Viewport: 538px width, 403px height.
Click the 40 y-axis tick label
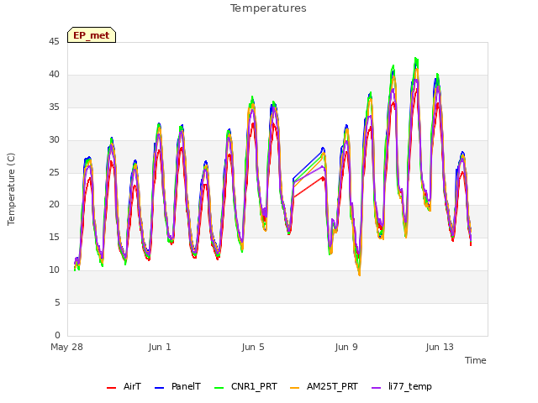(54, 75)
